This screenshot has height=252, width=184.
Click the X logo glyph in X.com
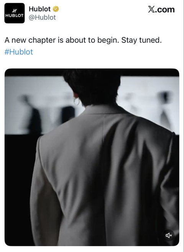(x=151, y=10)
